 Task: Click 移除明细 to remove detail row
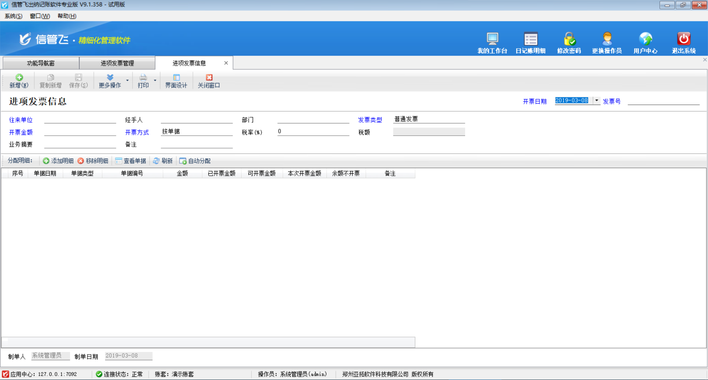[93, 161]
